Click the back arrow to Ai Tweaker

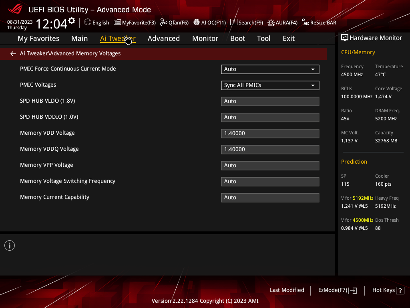[x=13, y=54]
